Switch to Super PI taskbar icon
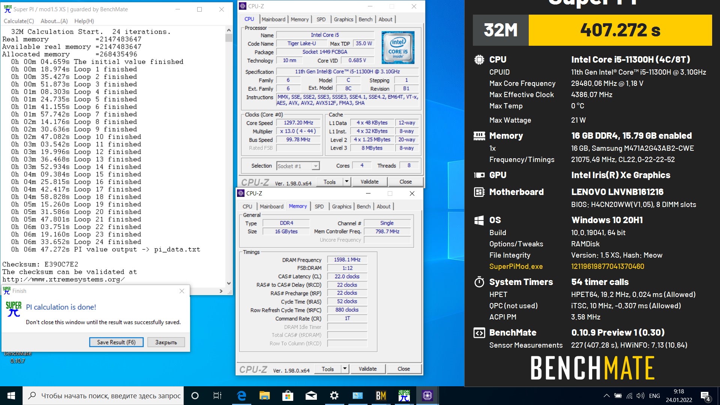Viewport: 720px width, 405px height. (404, 396)
